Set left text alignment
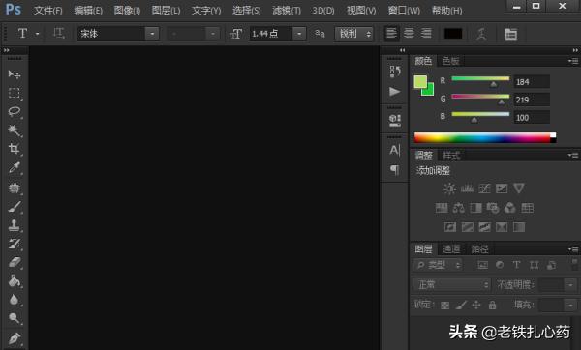 click(x=391, y=33)
